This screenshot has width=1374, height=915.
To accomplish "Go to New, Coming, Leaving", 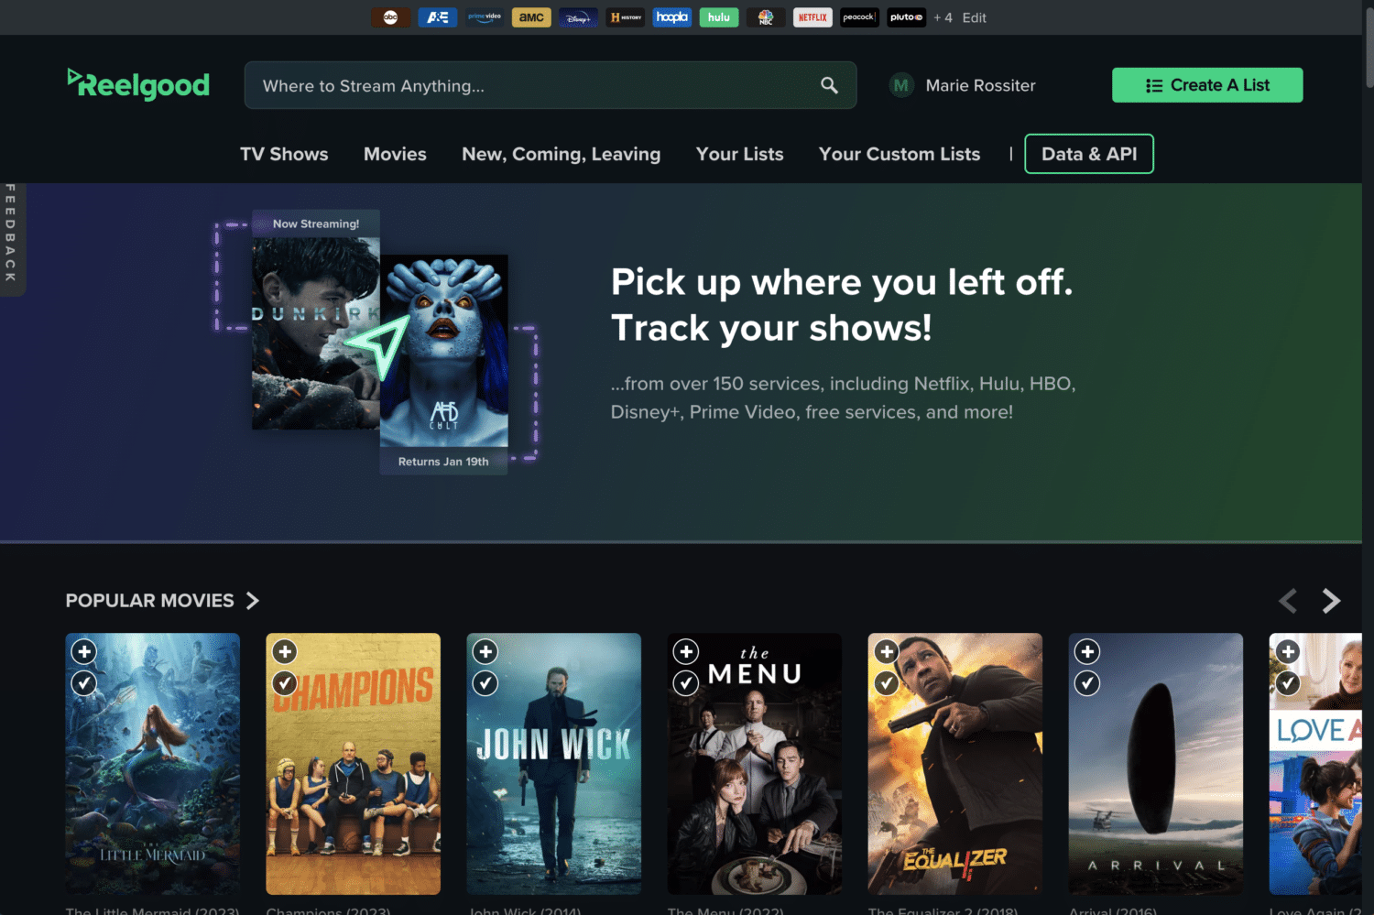I will pyautogui.click(x=561, y=154).
